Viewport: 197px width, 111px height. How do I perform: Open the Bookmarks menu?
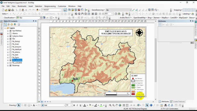point(22,6)
